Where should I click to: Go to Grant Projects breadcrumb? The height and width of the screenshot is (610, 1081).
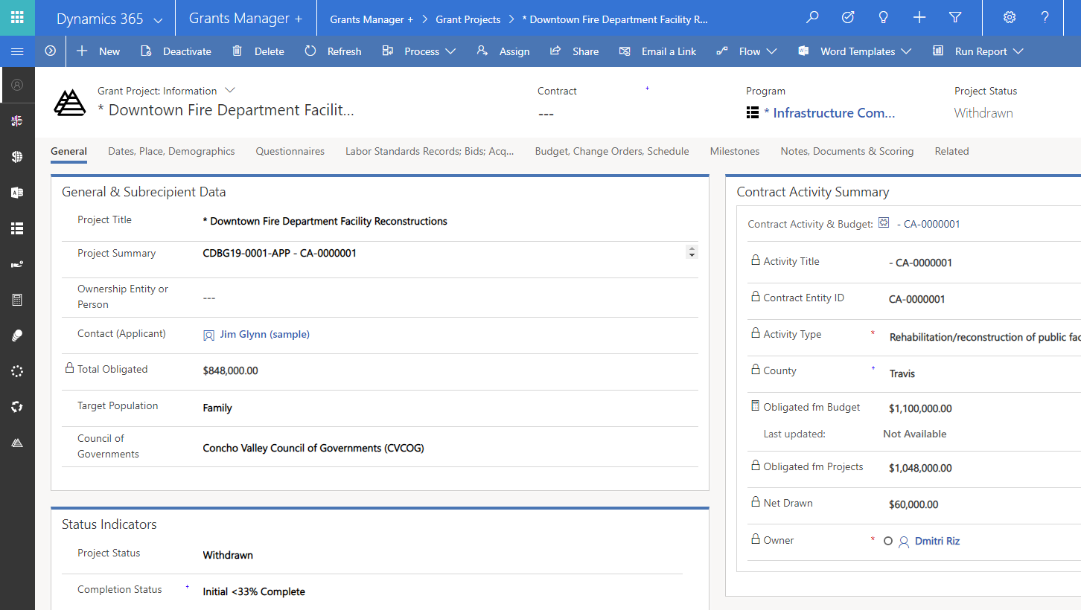click(468, 20)
